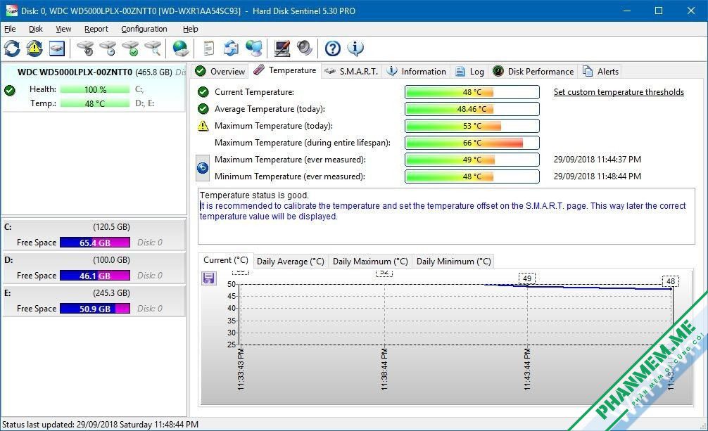Click the lifespan maximum 66 °C gauge
Image resolution: width=708 pixels, height=431 pixels.
[x=472, y=143]
